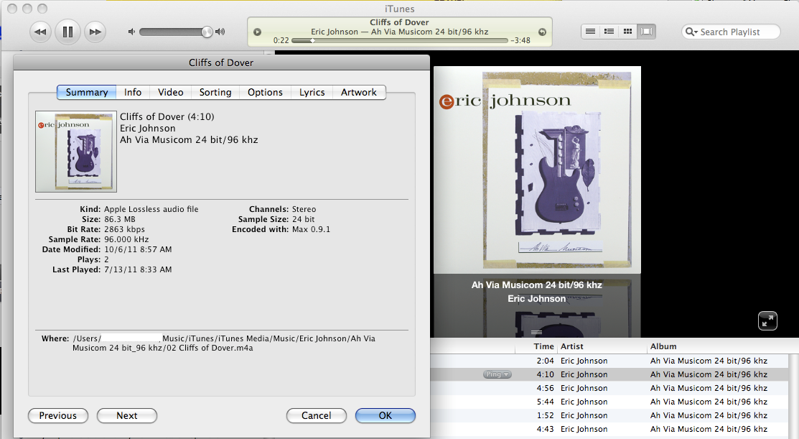Open the Artwork tab
This screenshot has width=799, height=439.
[x=359, y=92]
